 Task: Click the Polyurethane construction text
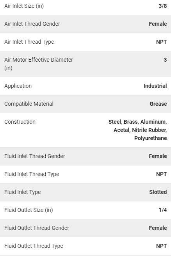(151, 138)
